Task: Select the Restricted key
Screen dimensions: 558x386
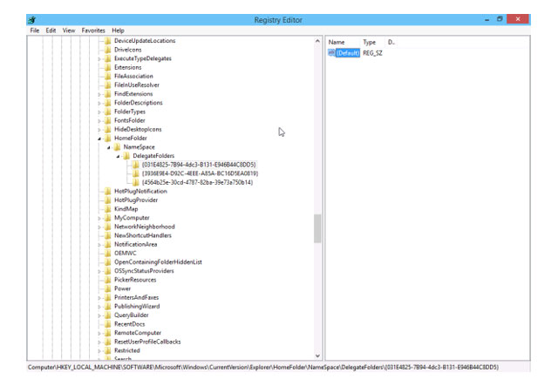Action: pos(127,350)
